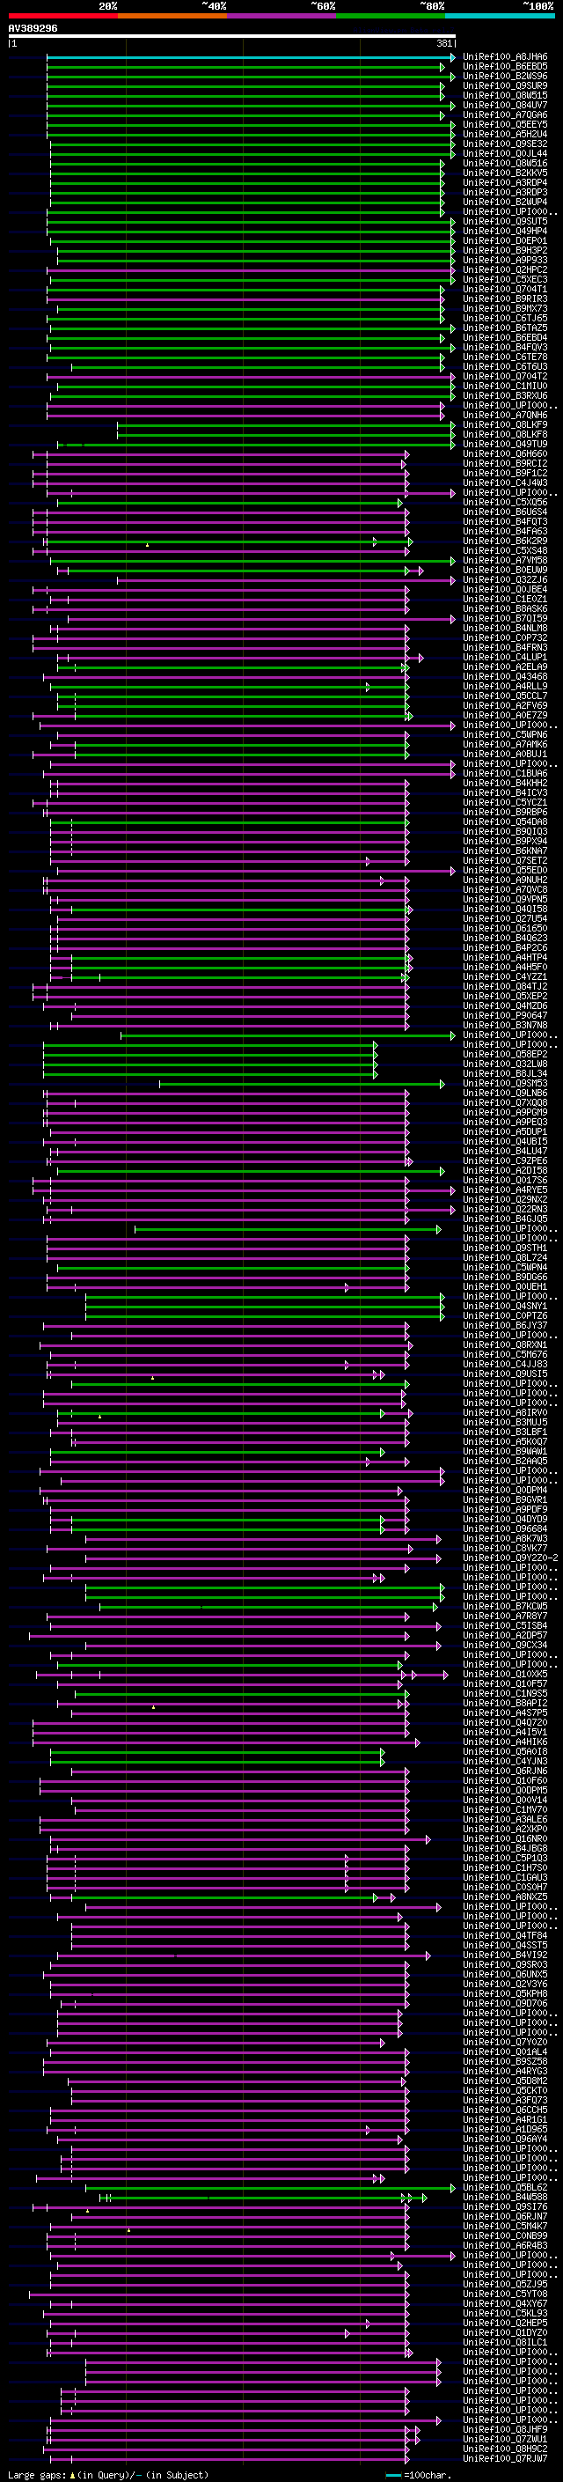Select the UniRef100_Q8RXN1 label

(x=504, y=1344)
